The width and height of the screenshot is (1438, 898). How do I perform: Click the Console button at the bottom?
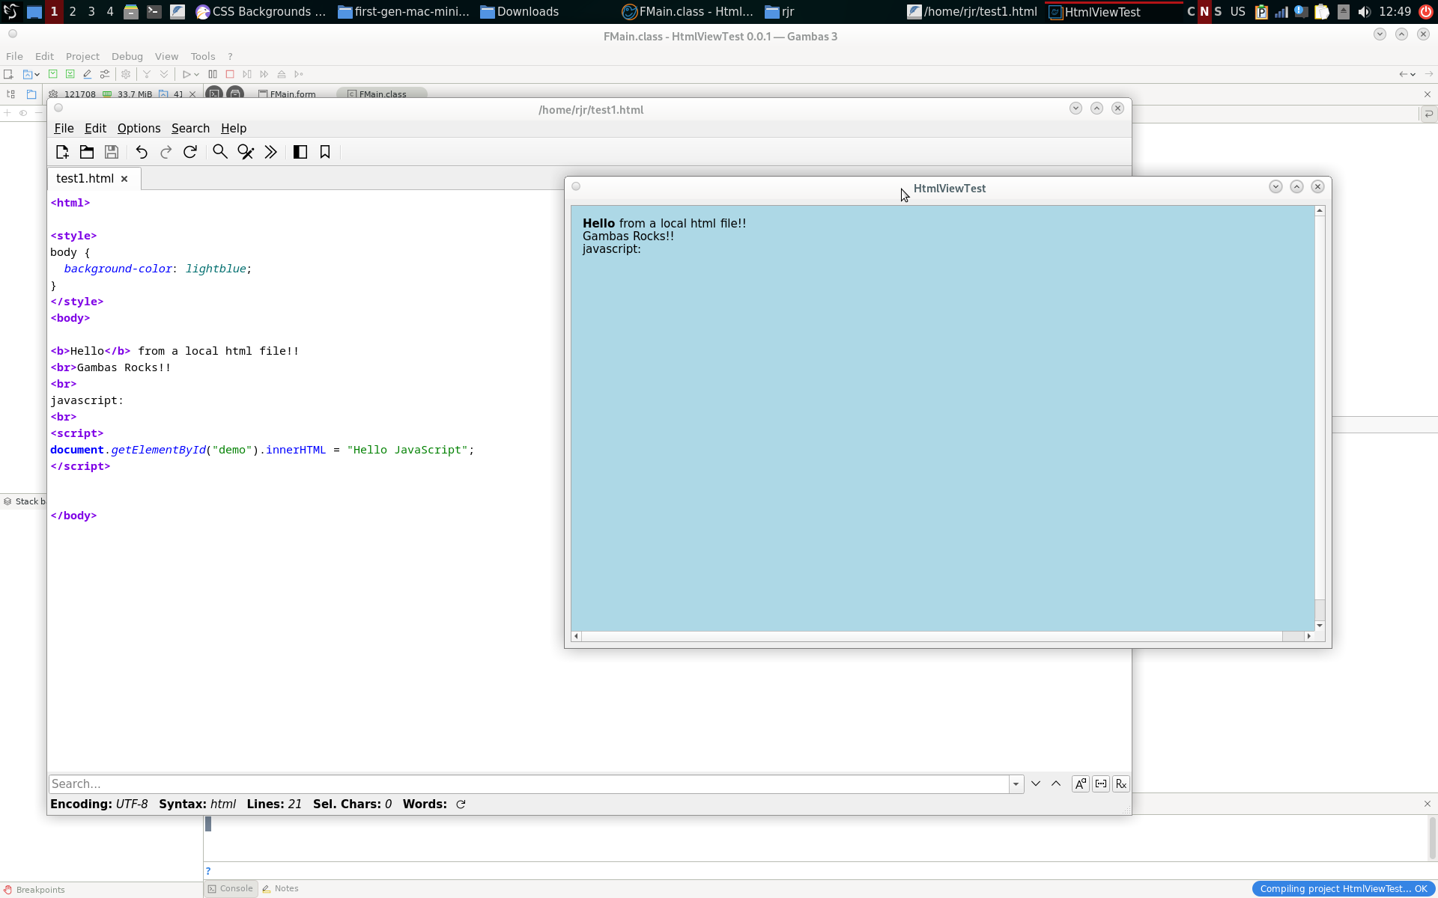231,888
